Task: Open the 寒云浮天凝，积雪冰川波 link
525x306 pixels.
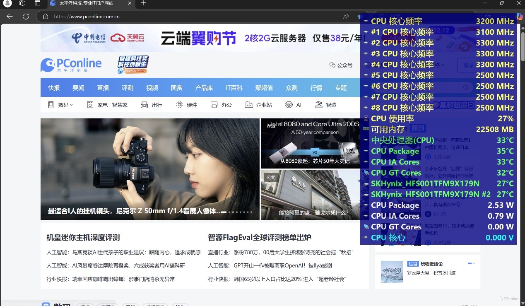Action: [x=431, y=273]
